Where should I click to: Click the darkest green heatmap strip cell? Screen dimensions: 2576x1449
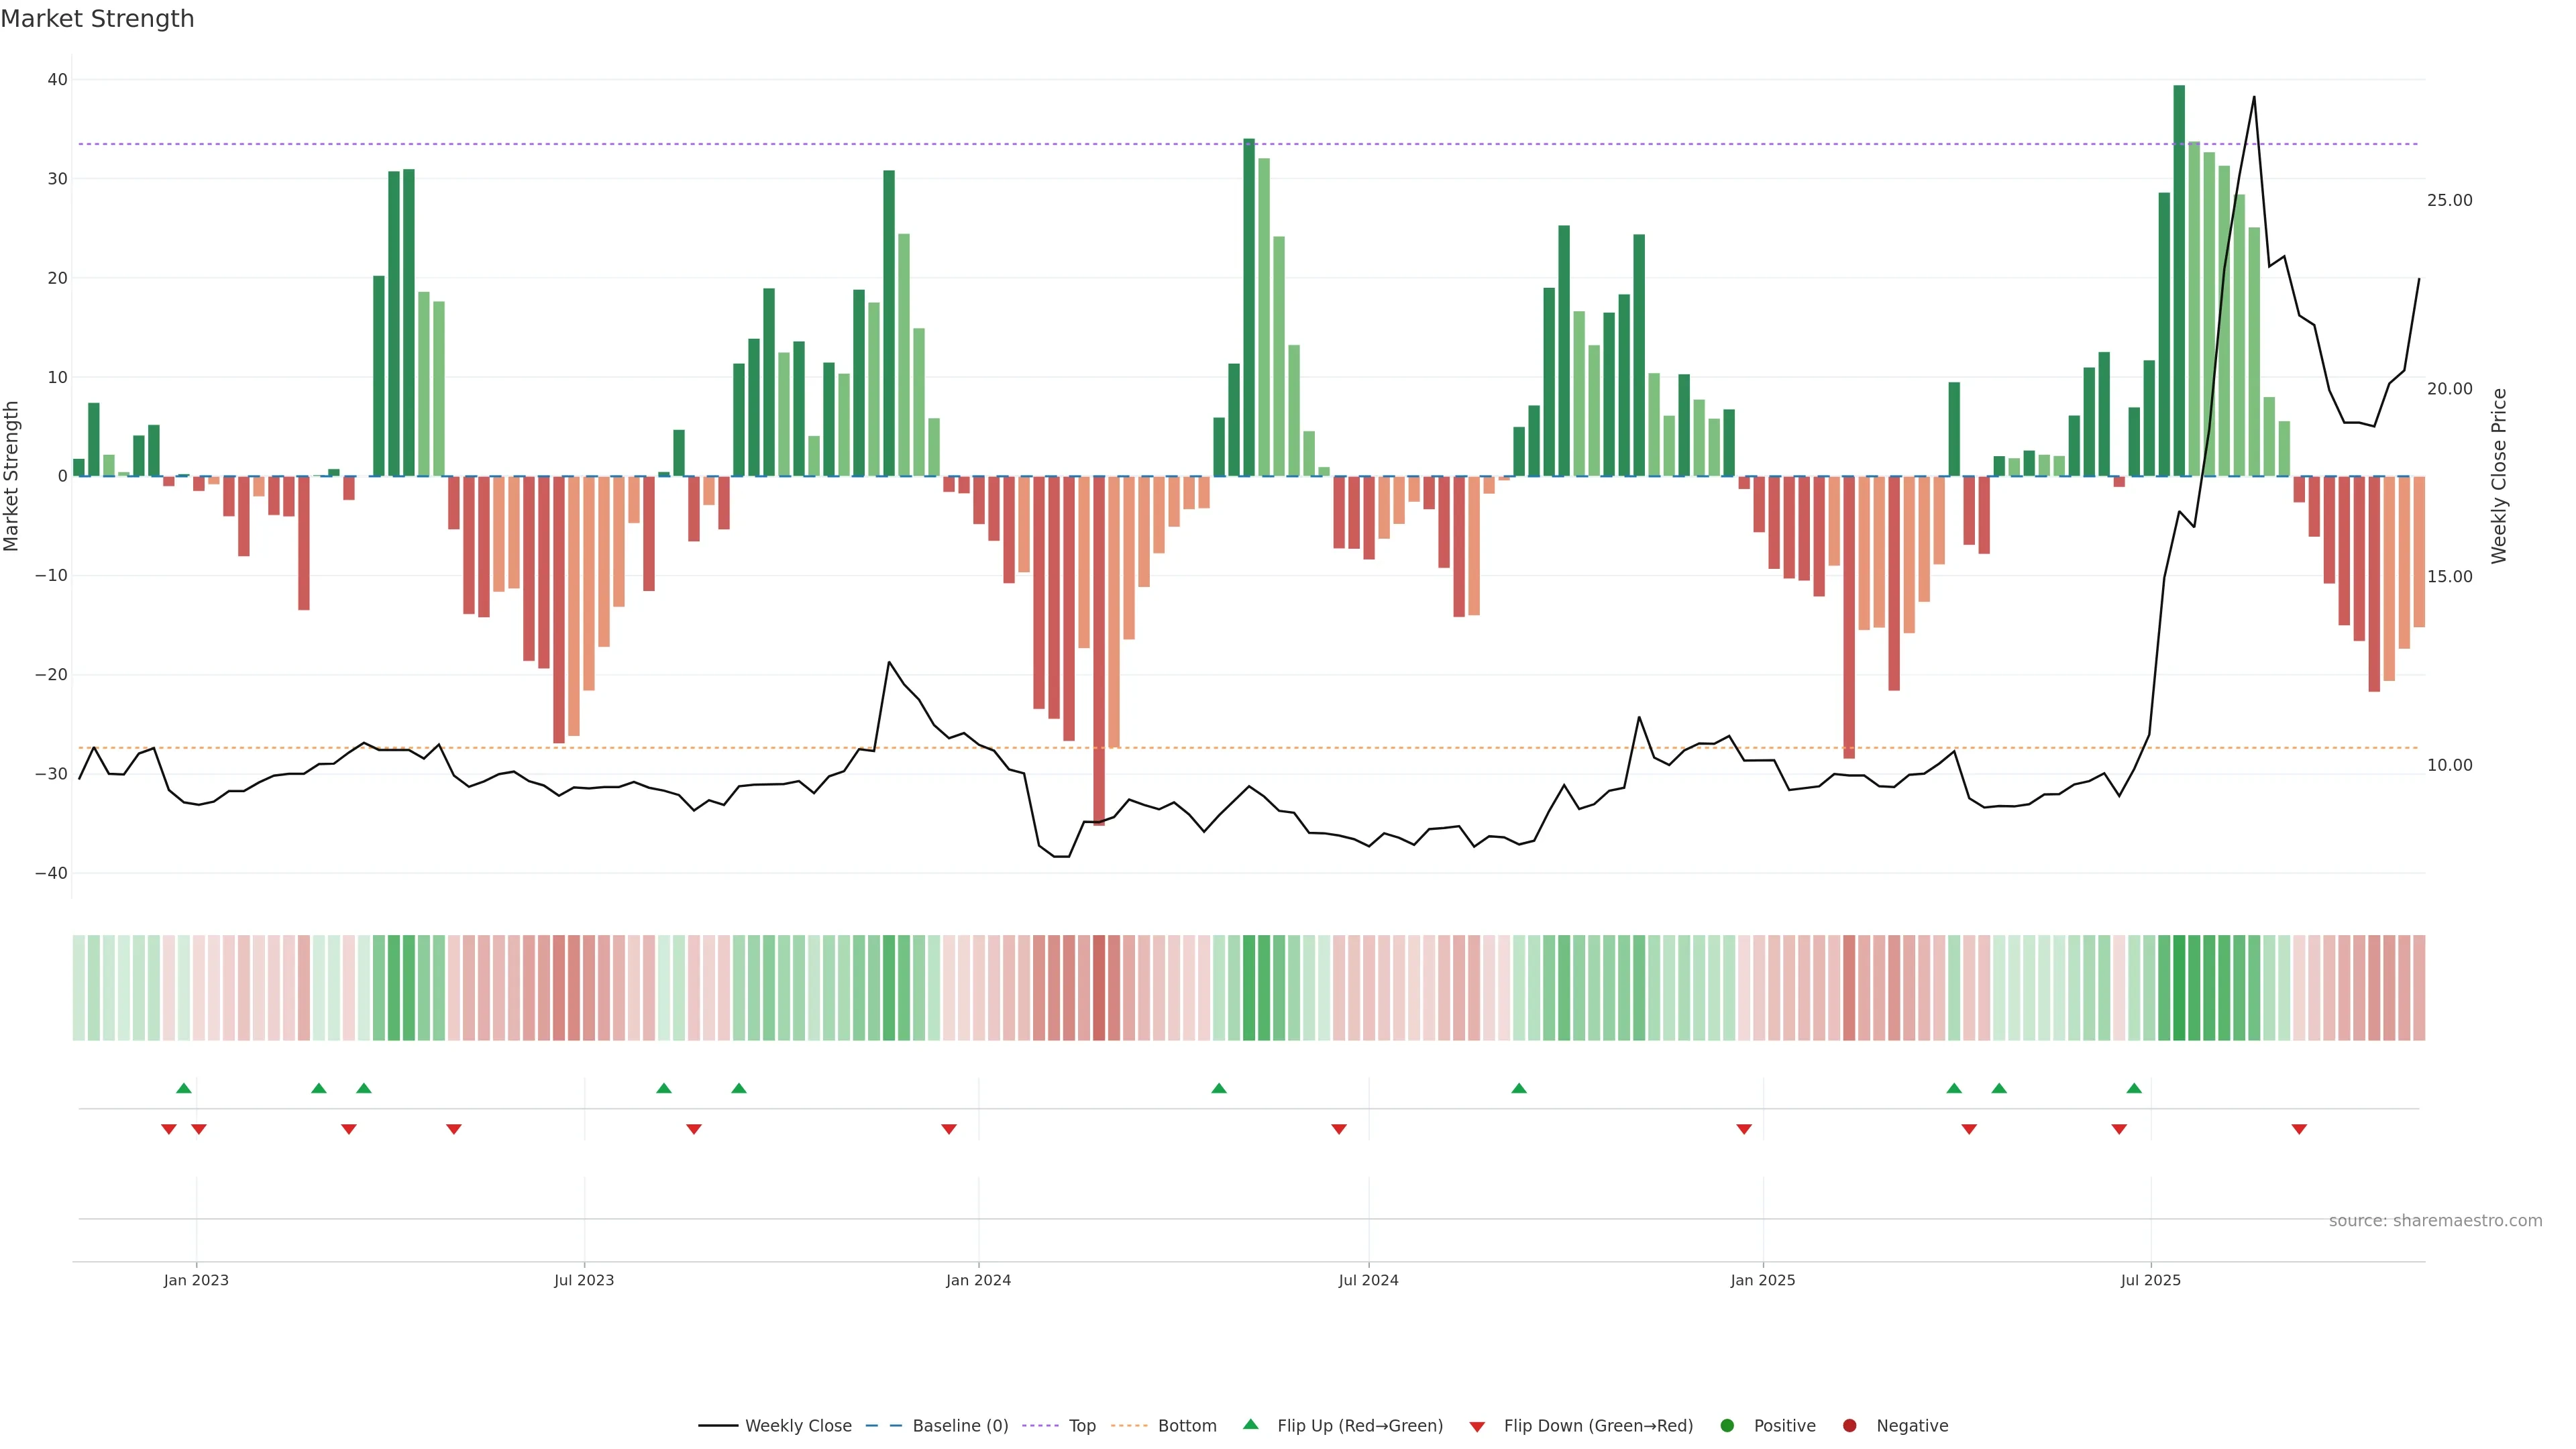[2179, 988]
